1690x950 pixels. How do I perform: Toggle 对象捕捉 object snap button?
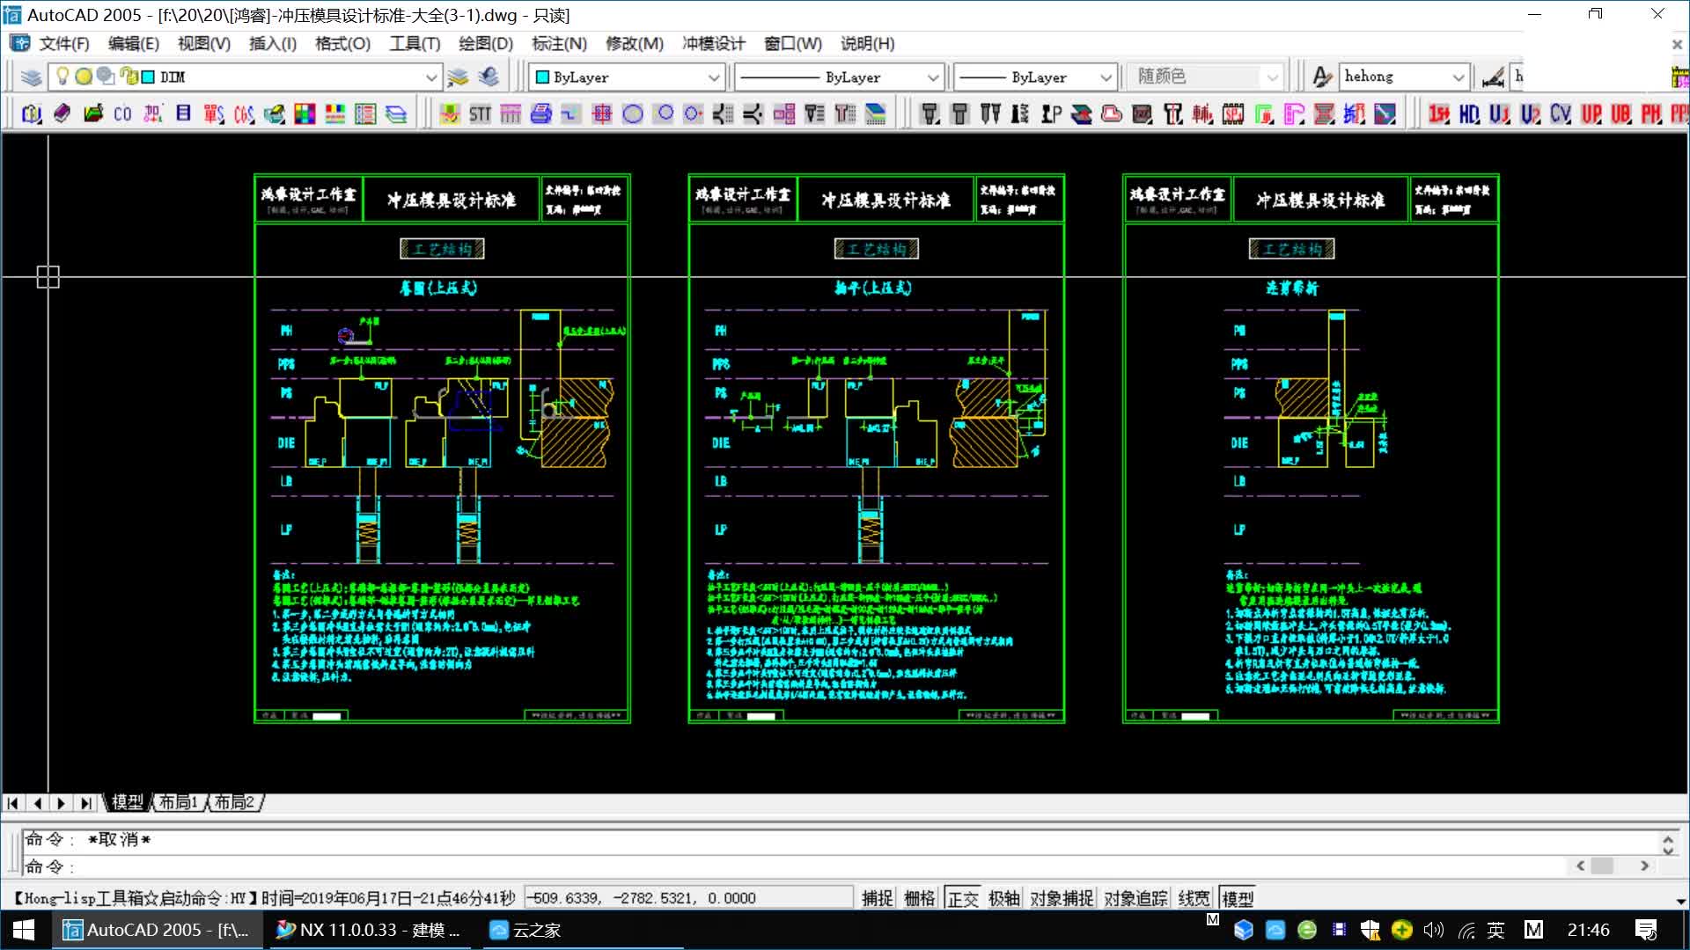(x=1061, y=898)
